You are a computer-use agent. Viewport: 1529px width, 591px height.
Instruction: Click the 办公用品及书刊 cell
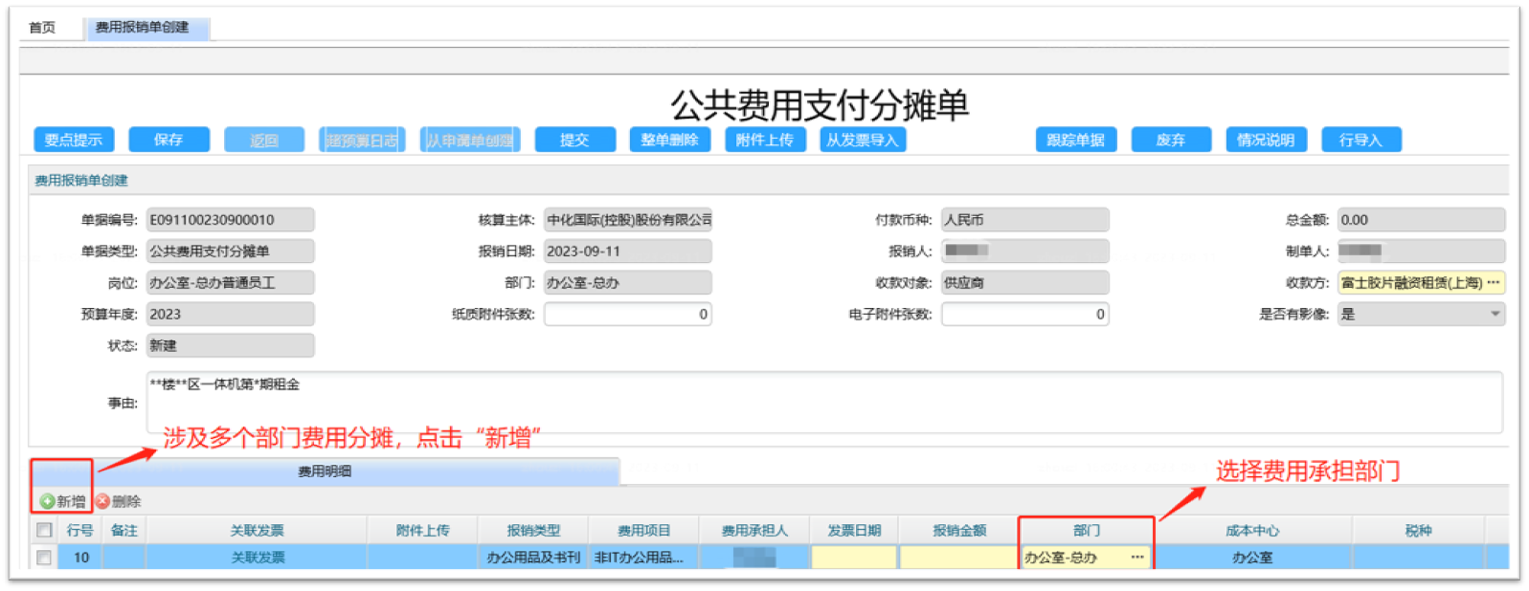point(533,558)
